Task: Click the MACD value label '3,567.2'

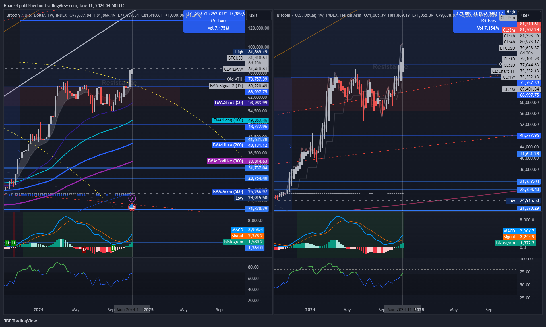Action: click(x=527, y=231)
